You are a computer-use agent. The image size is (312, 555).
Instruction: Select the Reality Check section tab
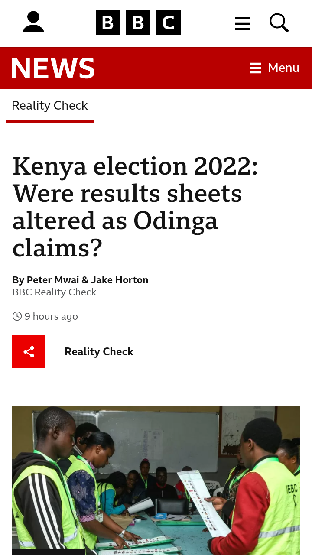tap(50, 106)
